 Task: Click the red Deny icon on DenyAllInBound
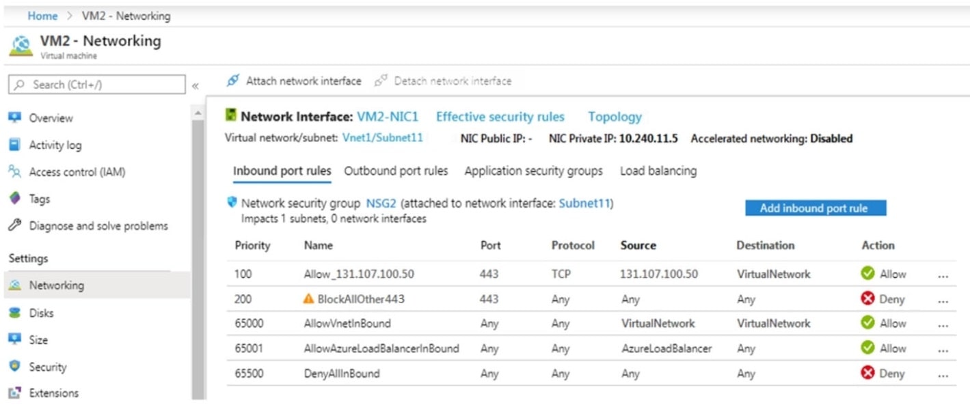868,373
